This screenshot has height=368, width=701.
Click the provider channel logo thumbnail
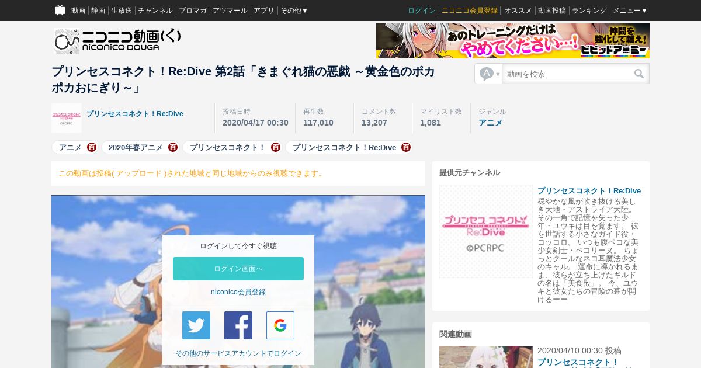[x=486, y=231]
